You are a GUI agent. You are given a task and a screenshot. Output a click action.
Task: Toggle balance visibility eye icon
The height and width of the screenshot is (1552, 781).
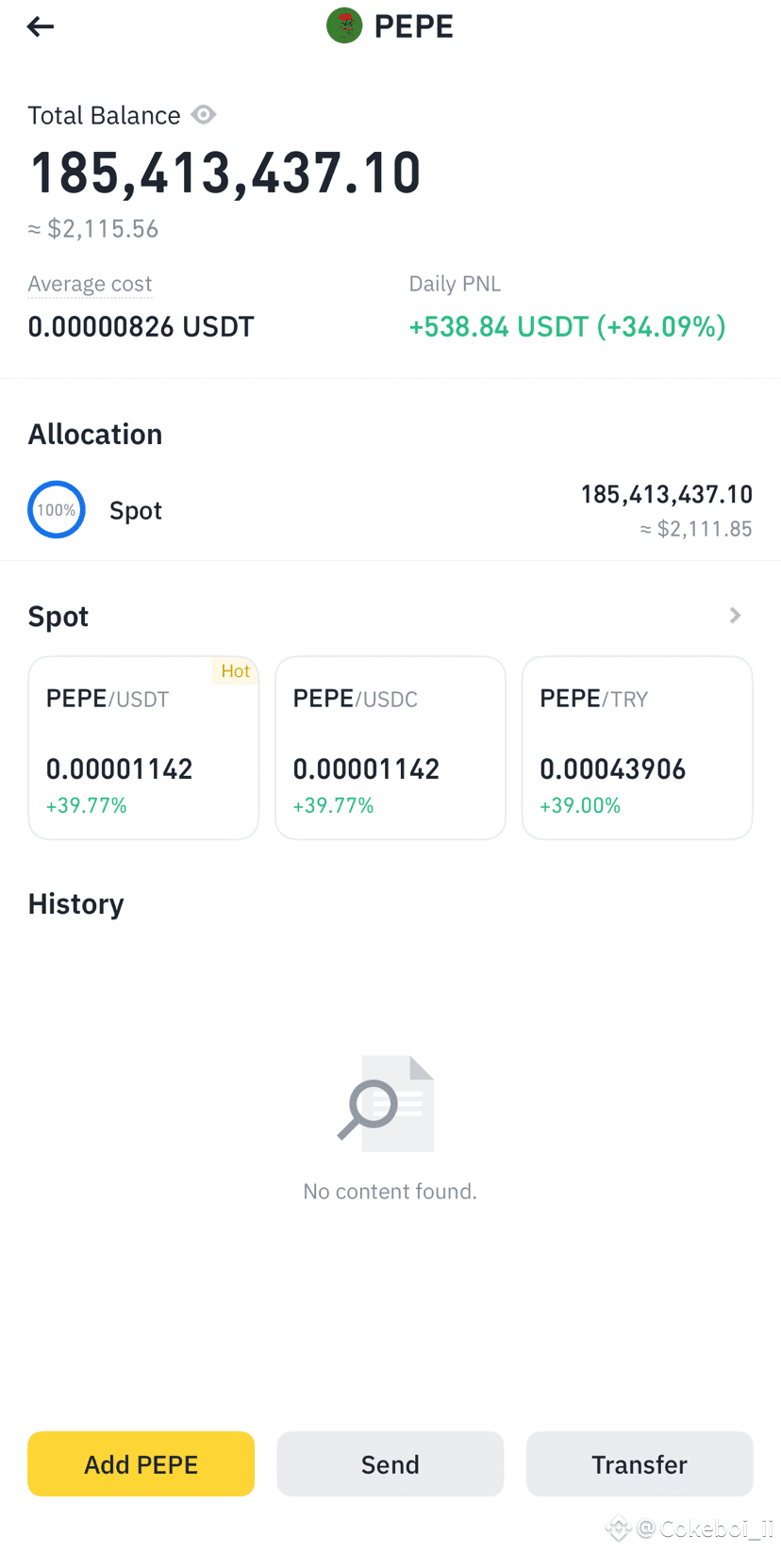click(204, 115)
